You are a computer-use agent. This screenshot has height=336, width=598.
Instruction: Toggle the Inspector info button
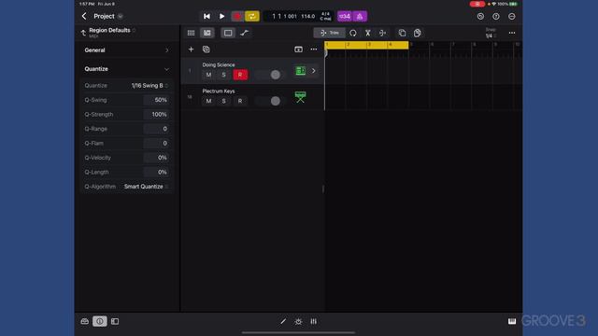tap(100, 321)
